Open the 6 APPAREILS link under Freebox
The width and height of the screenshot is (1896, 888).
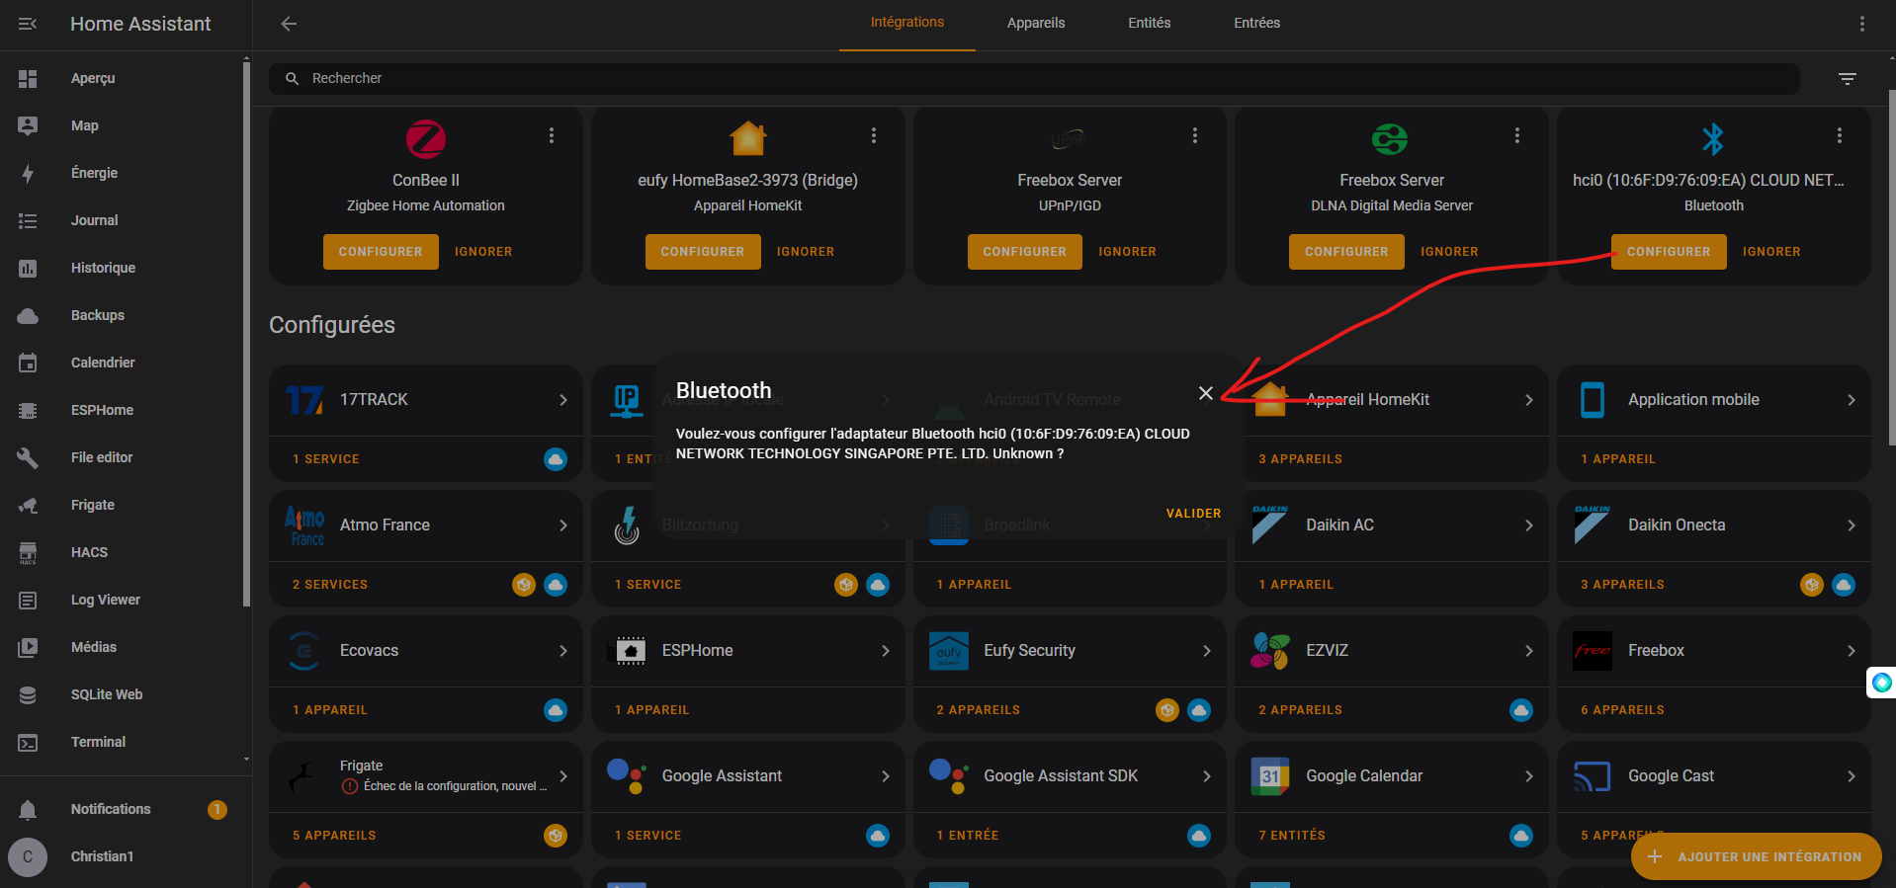(x=1622, y=710)
